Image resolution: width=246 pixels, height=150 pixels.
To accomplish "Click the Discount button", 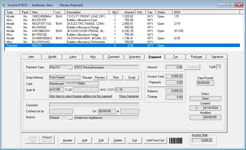I will 47,137.
